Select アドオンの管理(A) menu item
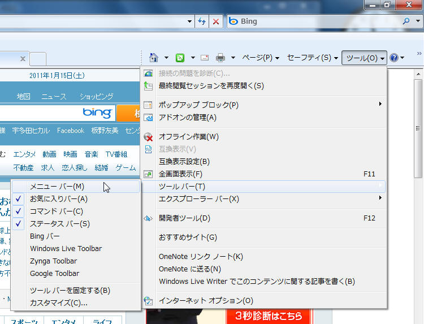 264,118
